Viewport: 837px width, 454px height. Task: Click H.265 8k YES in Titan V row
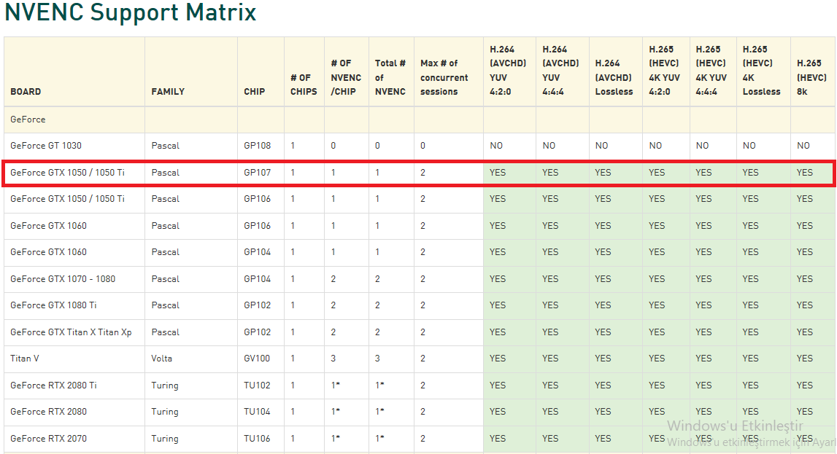click(805, 359)
